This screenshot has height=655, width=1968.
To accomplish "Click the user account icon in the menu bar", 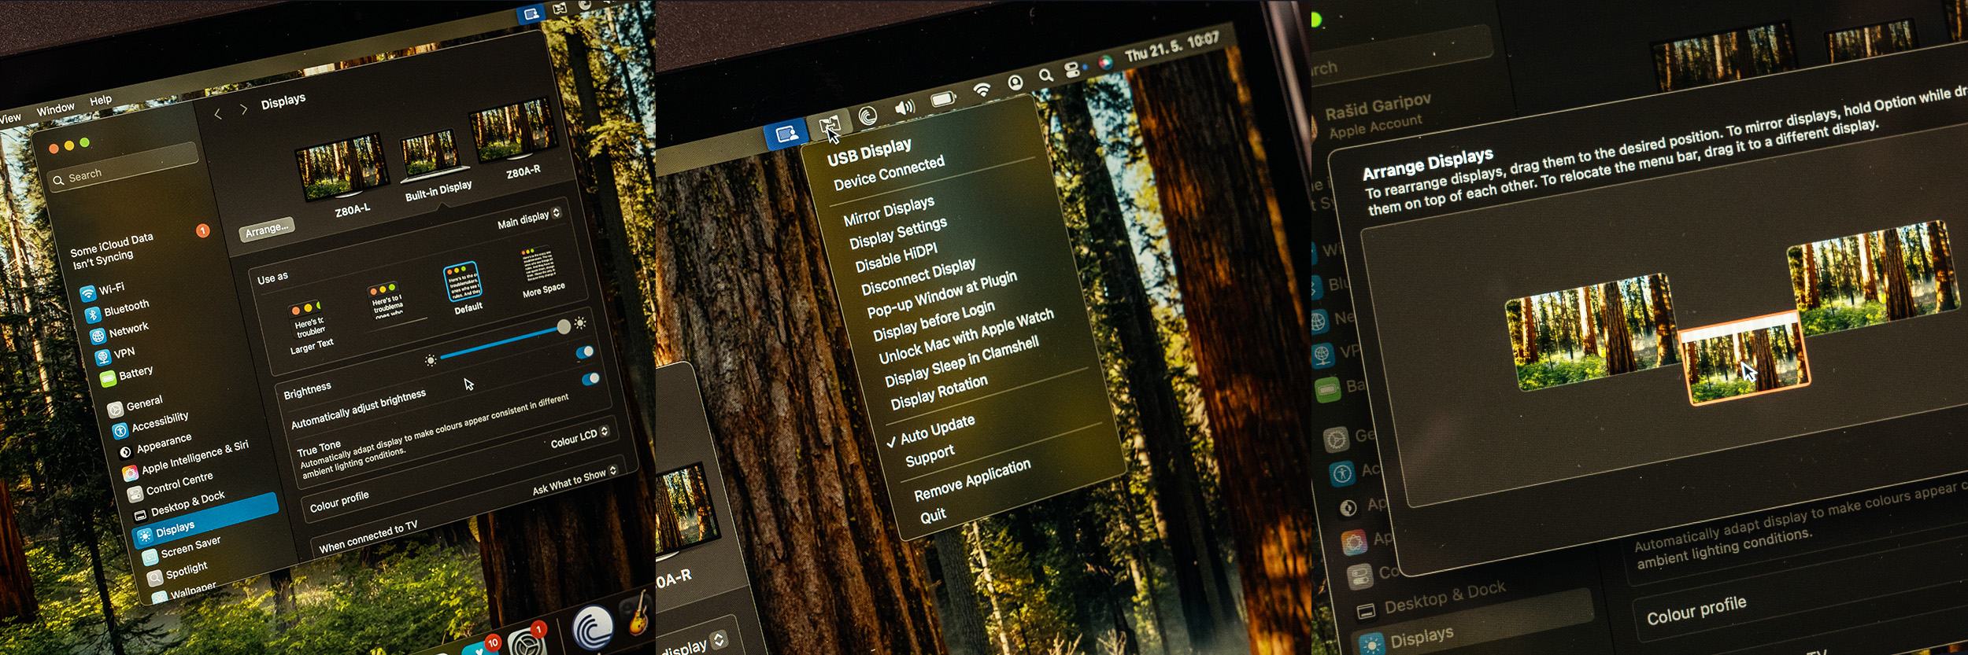I will click(1015, 83).
